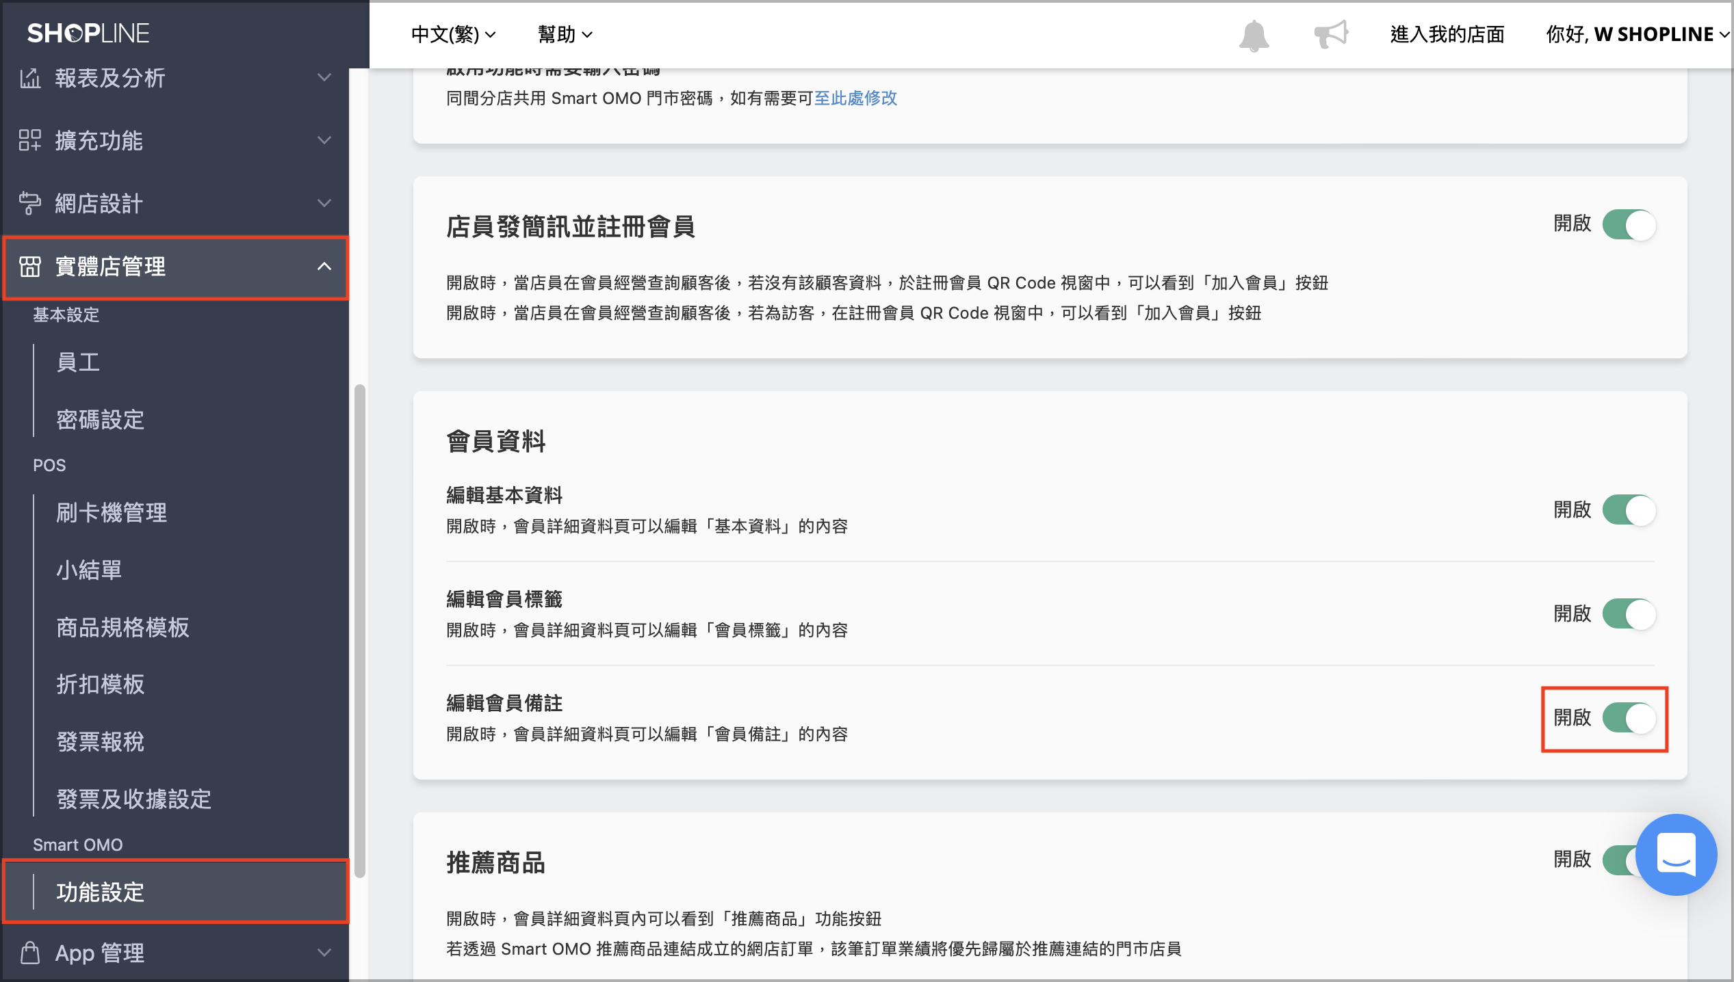Select 密碼設定 in the sidebar
This screenshot has width=1734, height=982.
[101, 419]
